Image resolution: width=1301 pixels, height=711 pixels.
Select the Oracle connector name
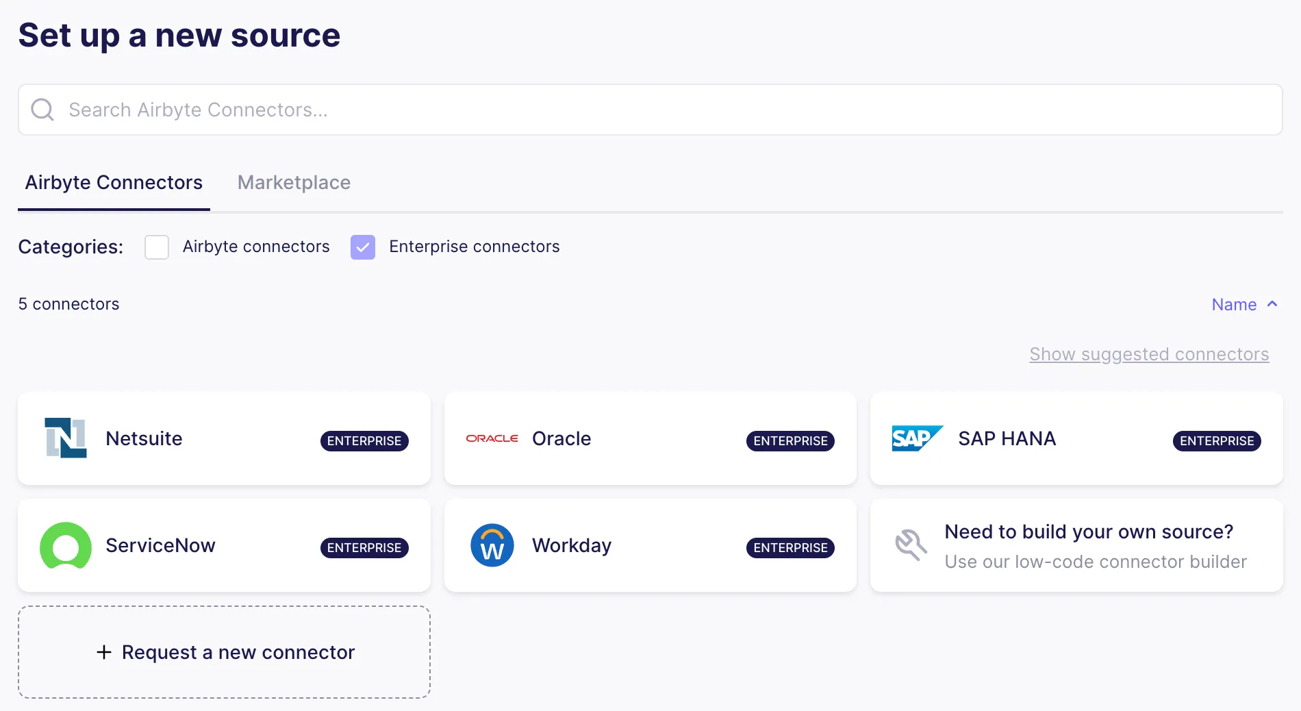point(561,438)
